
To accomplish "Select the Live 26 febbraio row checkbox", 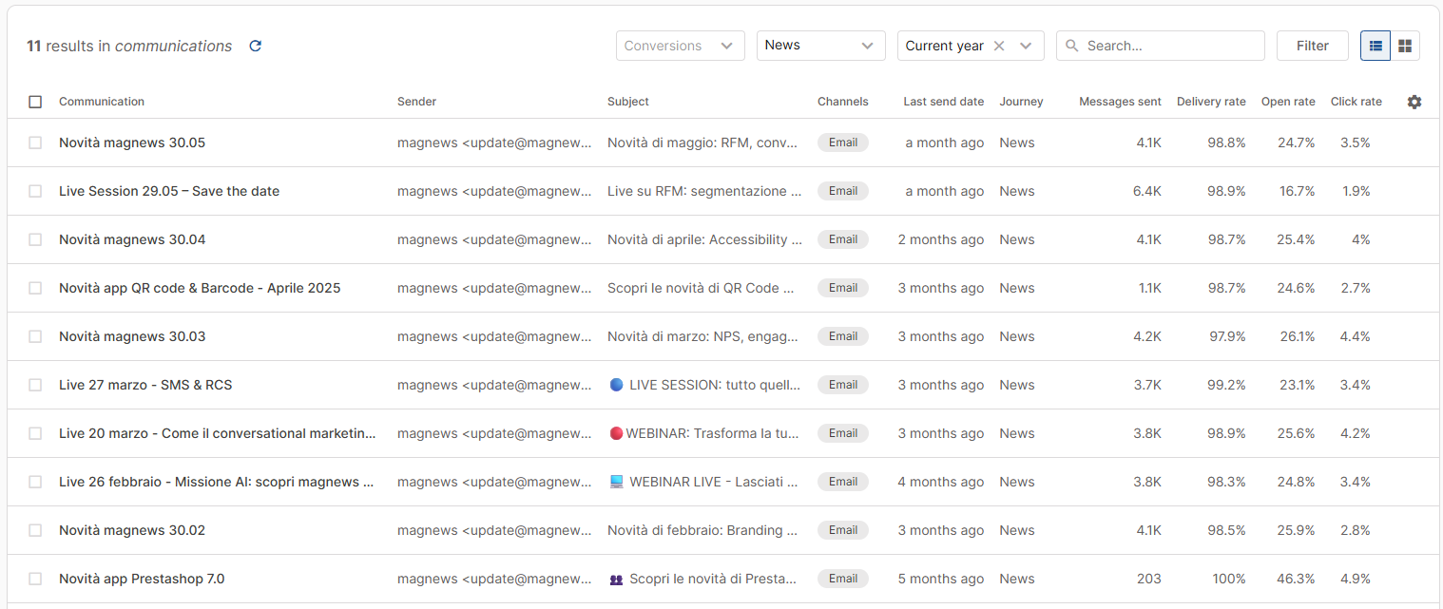I will pyautogui.click(x=35, y=482).
